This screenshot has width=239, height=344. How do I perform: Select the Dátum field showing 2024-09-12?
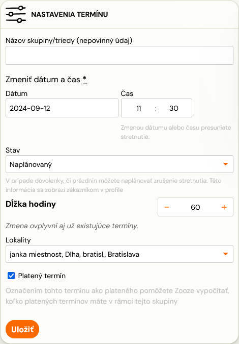coord(62,108)
